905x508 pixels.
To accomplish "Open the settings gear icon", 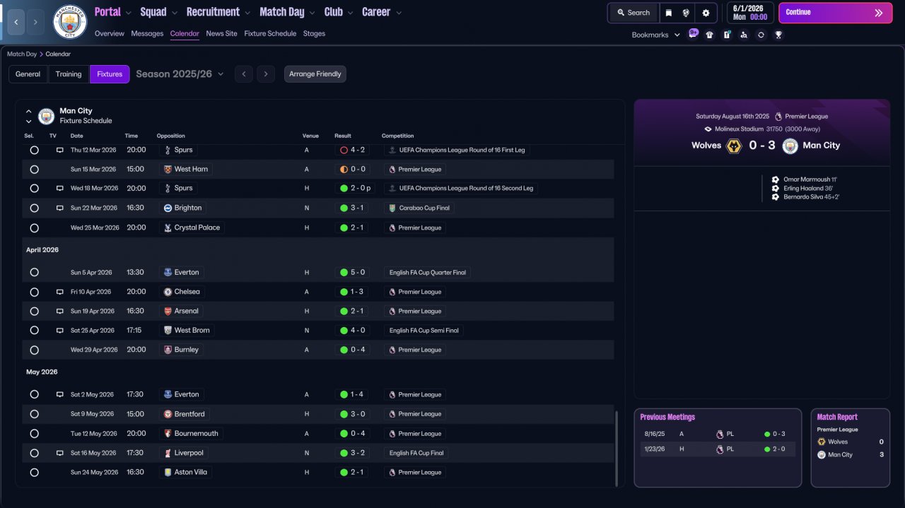I will click(706, 13).
